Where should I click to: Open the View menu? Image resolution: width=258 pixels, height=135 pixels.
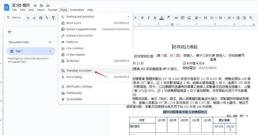pyautogui.click(x=31, y=10)
